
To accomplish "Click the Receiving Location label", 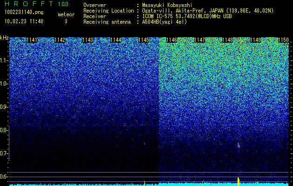I will tap(109, 11).
